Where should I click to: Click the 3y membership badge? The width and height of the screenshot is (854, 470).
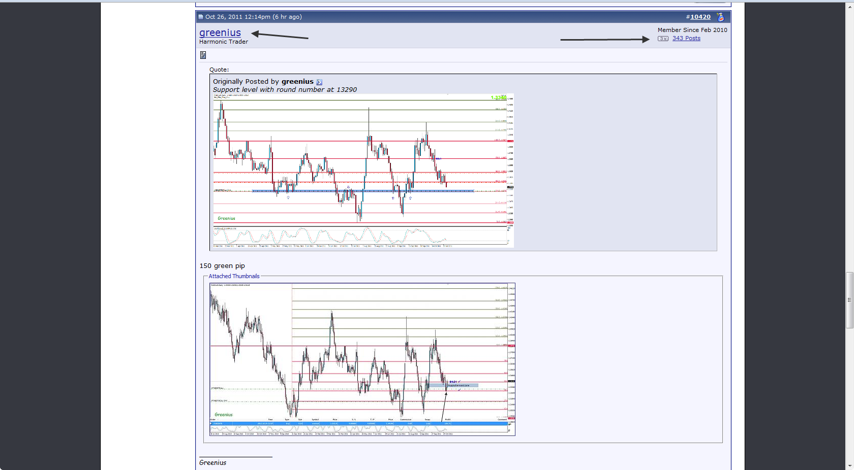663,39
